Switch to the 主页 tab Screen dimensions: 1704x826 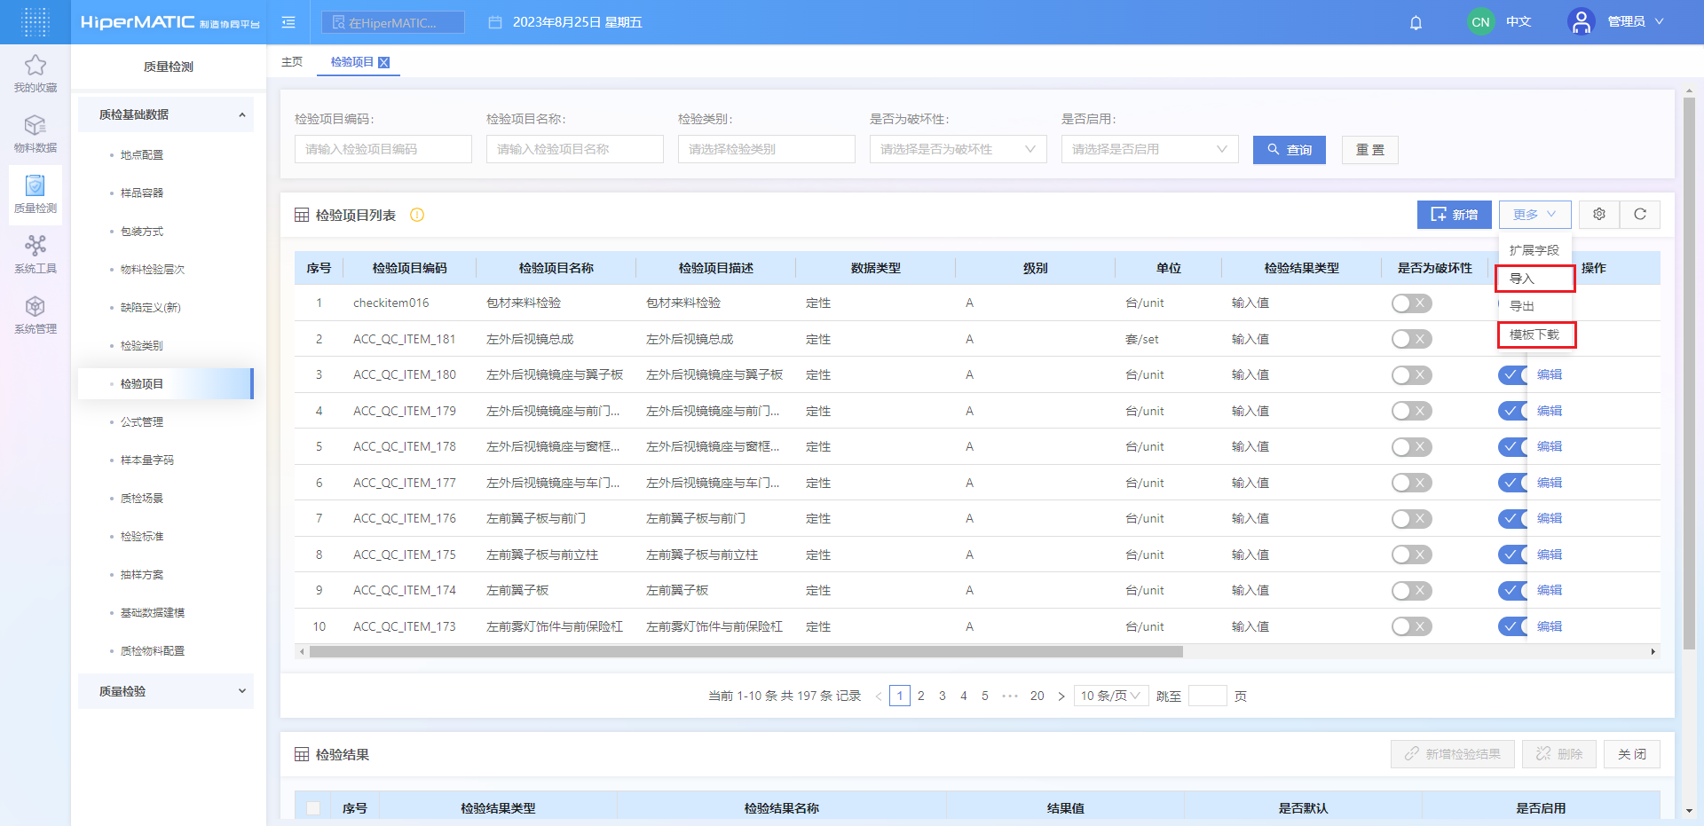point(292,62)
